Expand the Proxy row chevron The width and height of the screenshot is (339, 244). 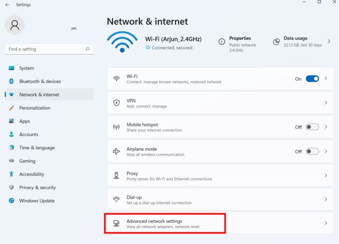[x=326, y=175]
